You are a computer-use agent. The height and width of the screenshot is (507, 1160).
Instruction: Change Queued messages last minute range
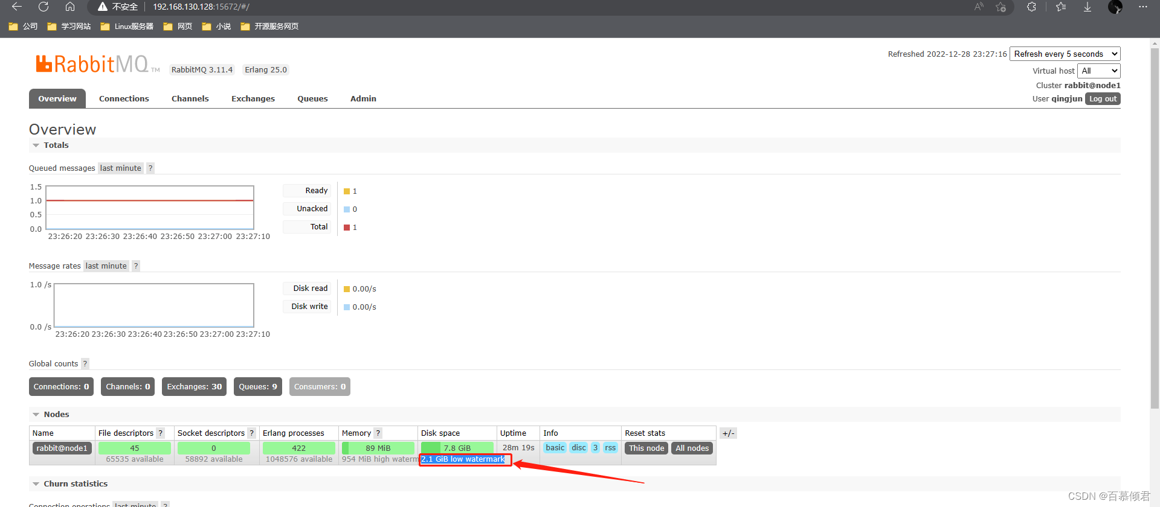point(120,168)
